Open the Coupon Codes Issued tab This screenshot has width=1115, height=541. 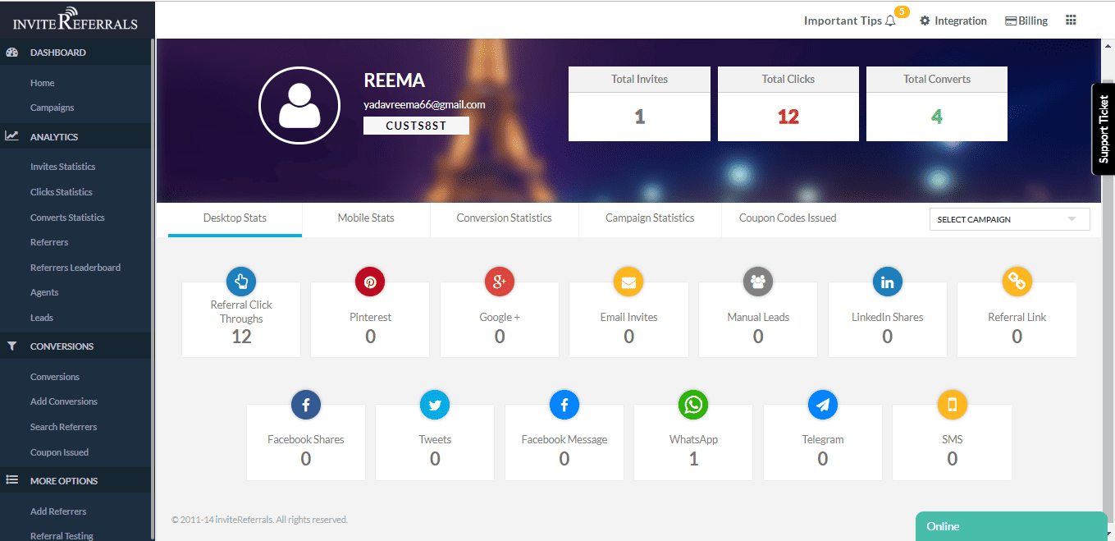788,218
